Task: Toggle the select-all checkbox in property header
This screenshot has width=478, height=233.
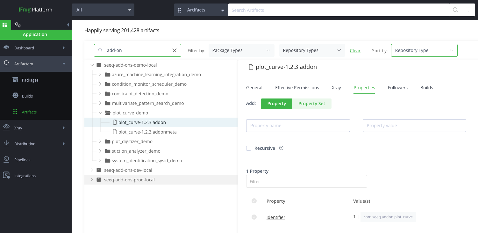Action: tap(254, 201)
